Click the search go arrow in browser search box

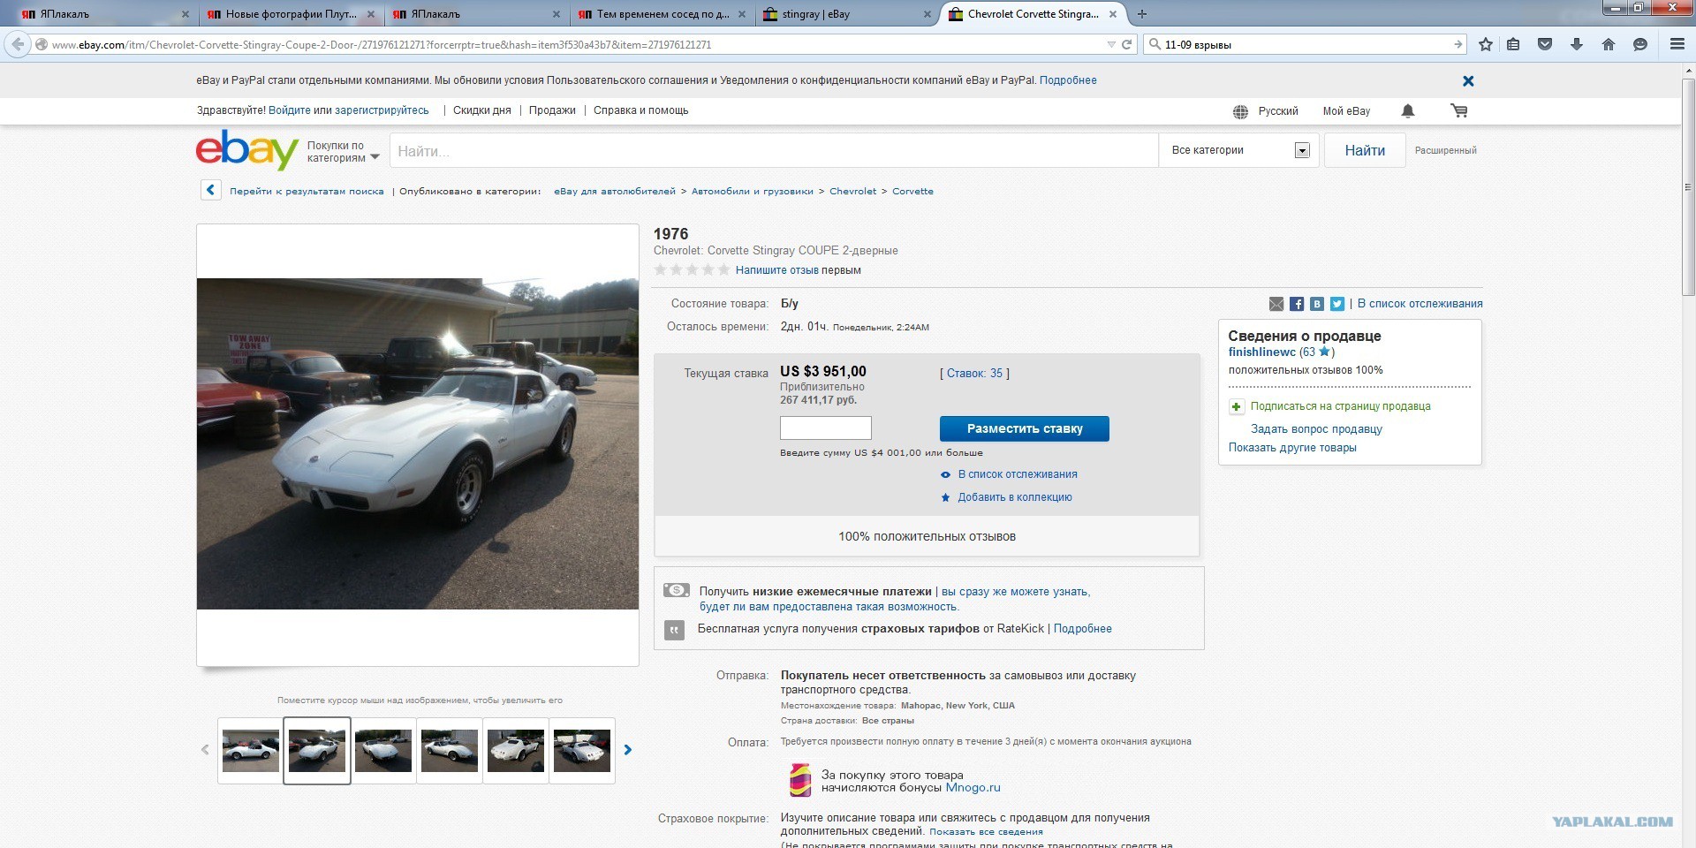coord(1457,44)
